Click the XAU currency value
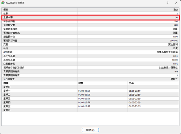This screenshot has height=134, width=181. click(176, 25)
